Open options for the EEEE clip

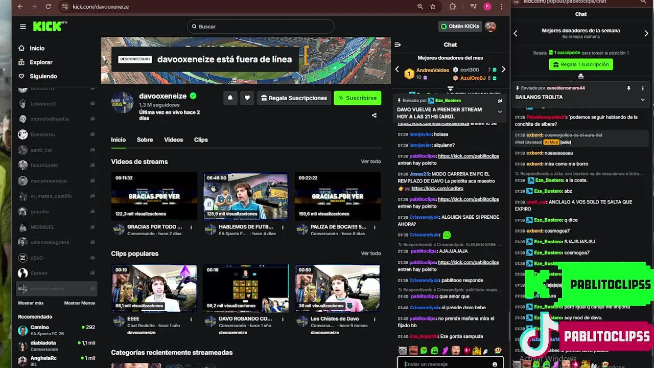click(191, 319)
